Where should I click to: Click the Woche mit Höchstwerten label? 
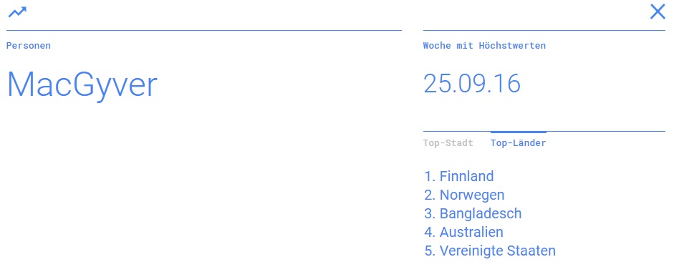click(484, 46)
